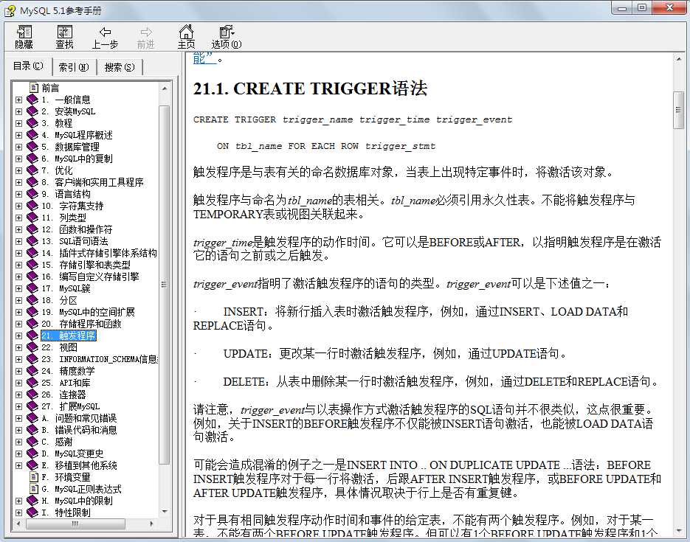The width and height of the screenshot is (690, 542).
Task: Go back with the 上一步 toolbar icon
Action: [x=105, y=38]
